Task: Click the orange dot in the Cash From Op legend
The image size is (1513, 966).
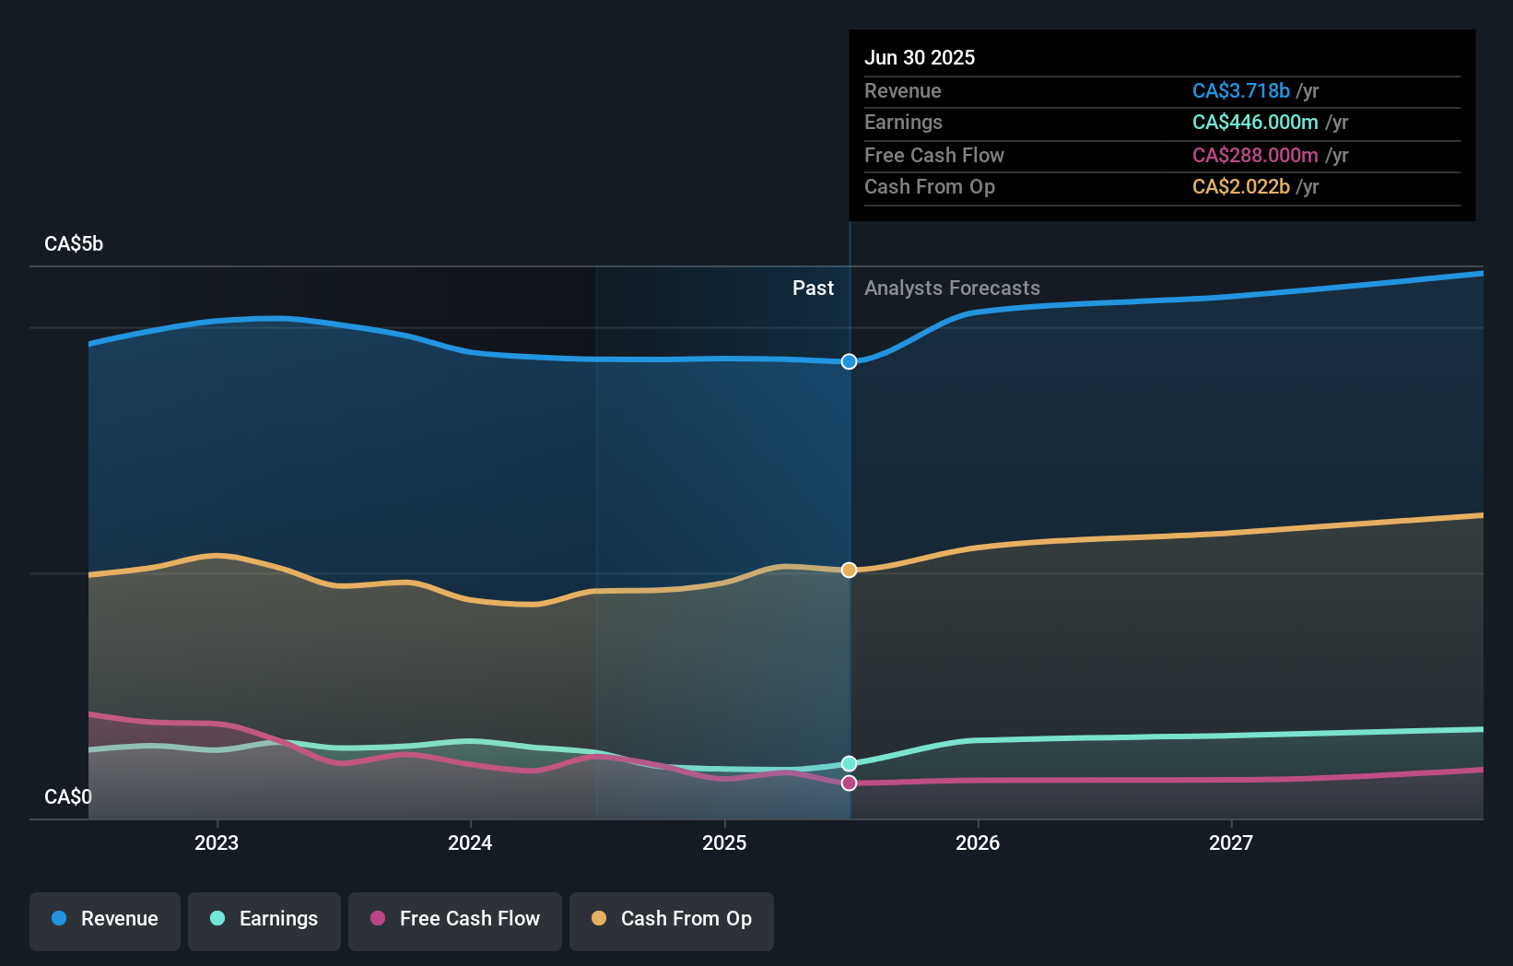Action: point(599,919)
